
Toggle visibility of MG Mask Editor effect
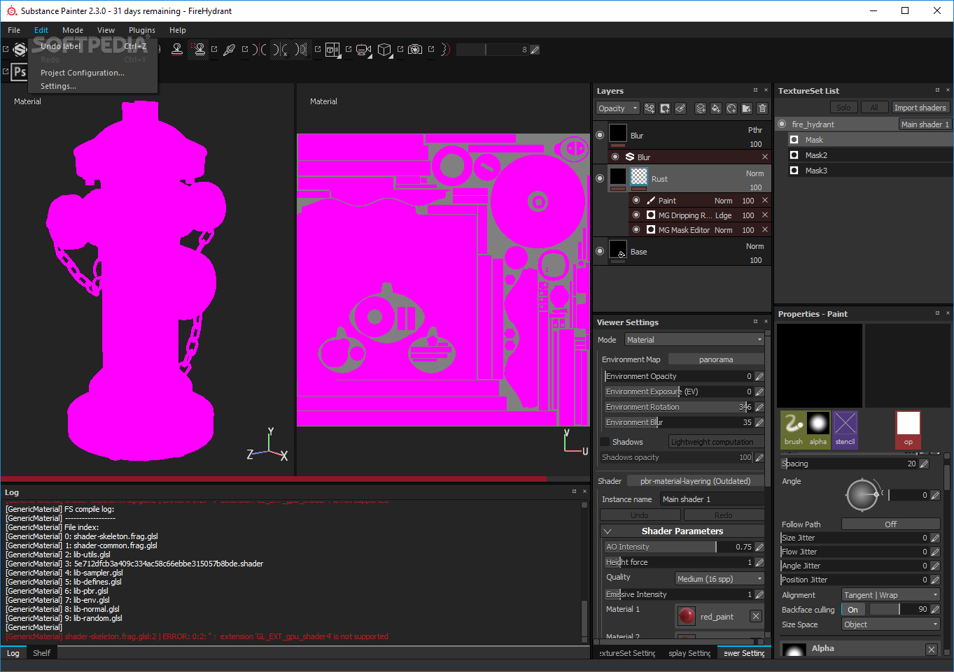tap(636, 229)
